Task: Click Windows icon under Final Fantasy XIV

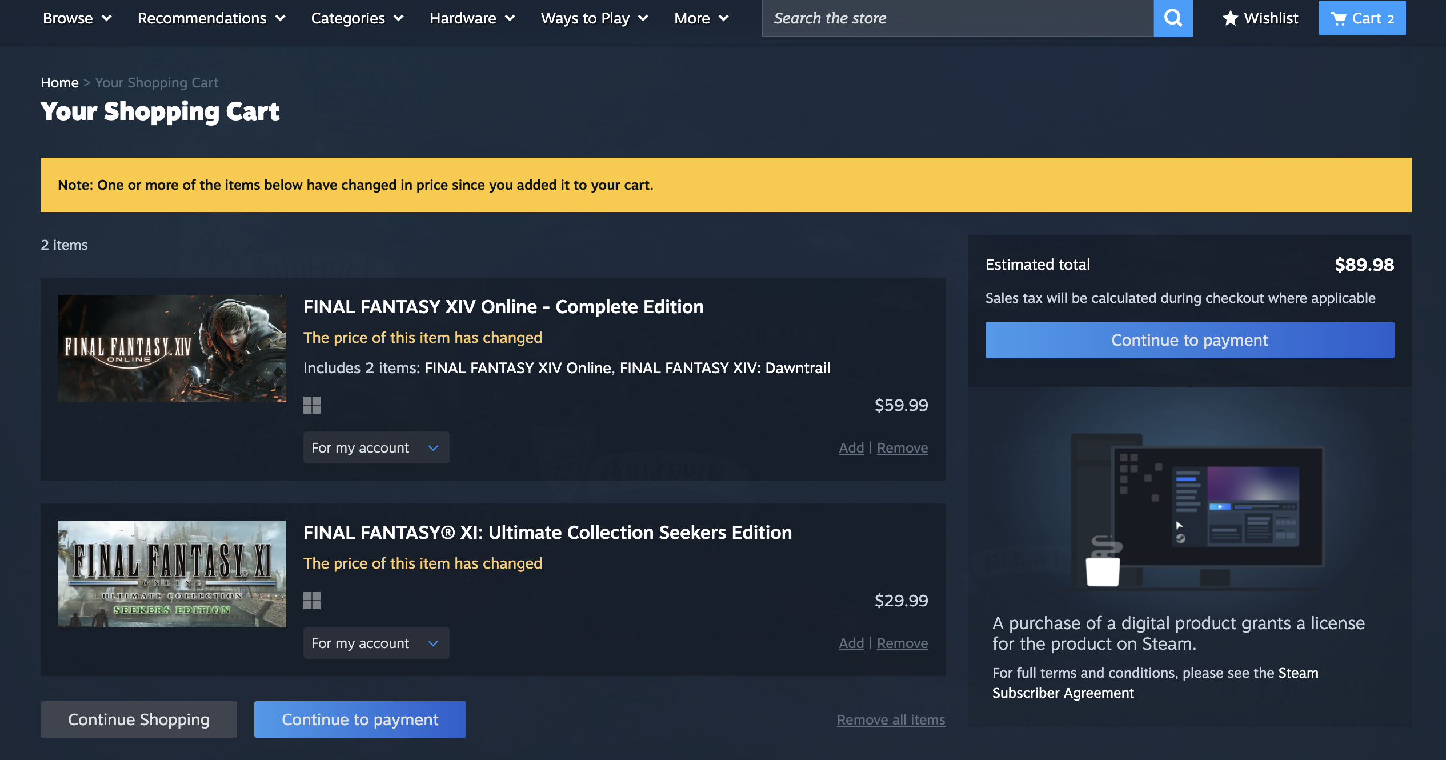Action: (312, 405)
